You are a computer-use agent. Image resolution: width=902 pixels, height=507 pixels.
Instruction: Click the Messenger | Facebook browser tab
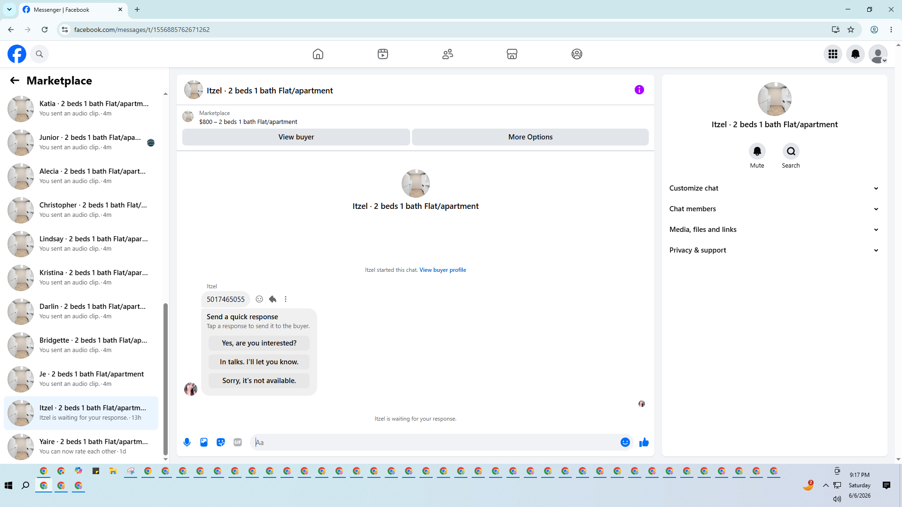click(x=72, y=9)
